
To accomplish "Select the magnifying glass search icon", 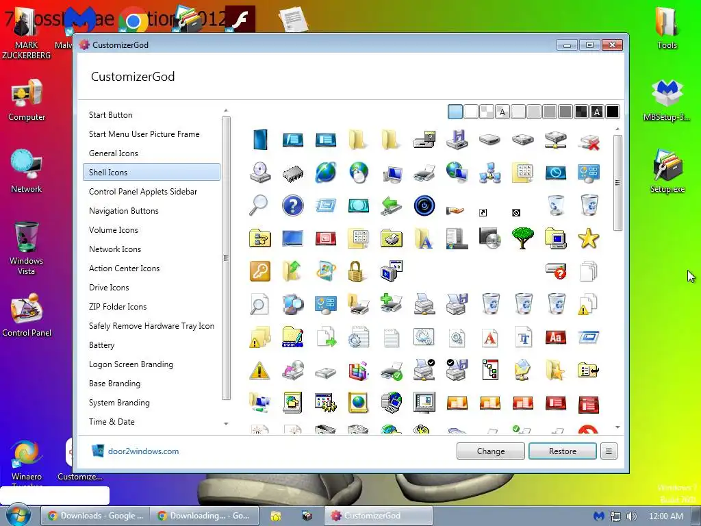I will point(259,205).
